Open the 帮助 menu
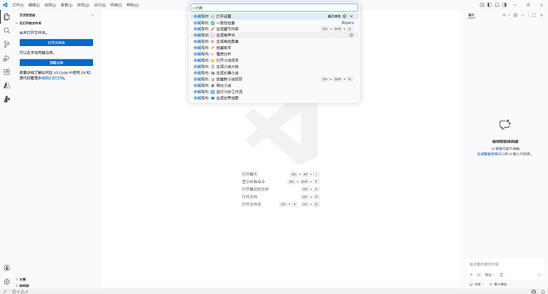548x294 pixels. coord(133,5)
